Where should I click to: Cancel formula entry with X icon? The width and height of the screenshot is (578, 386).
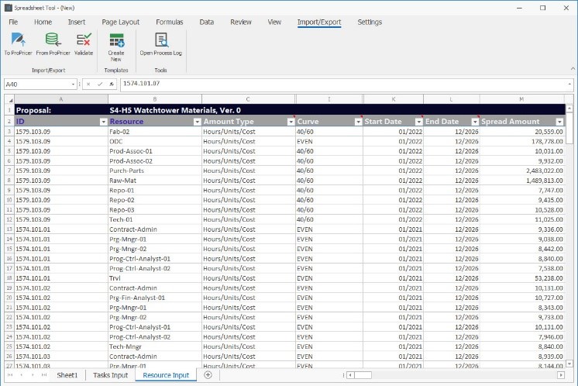coord(88,84)
